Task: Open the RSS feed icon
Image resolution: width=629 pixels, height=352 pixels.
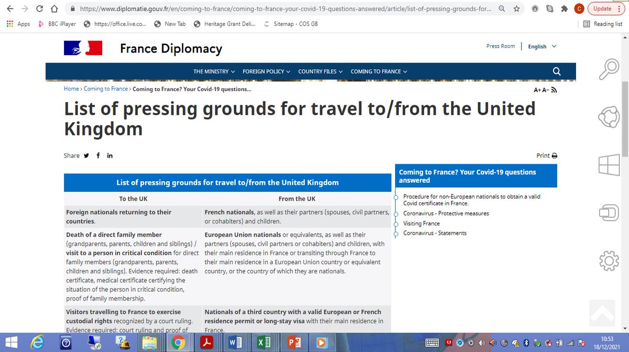Action: (554, 90)
